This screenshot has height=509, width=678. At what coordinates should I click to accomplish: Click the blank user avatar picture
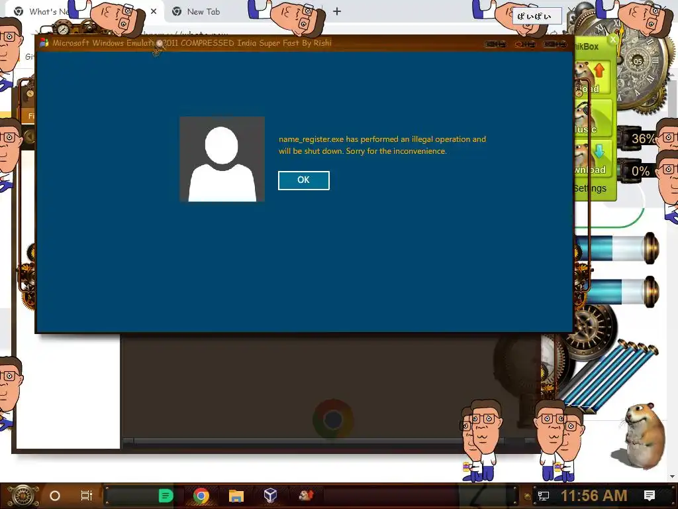click(x=222, y=159)
